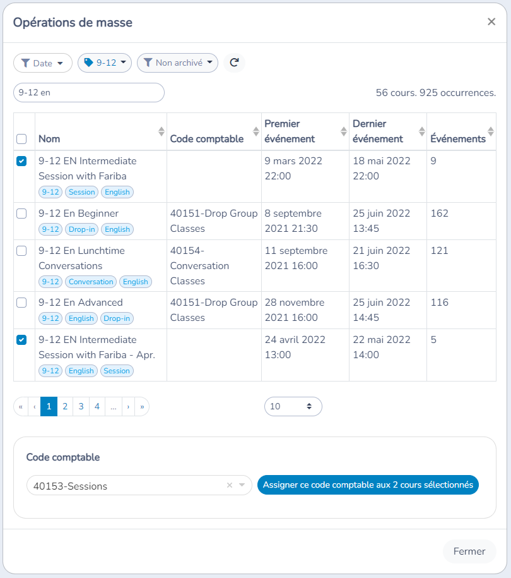Viewport: 511px width, 578px height.
Task: Click the '56 cours. 925 occurrences.' summary text
Action: pyautogui.click(x=436, y=92)
